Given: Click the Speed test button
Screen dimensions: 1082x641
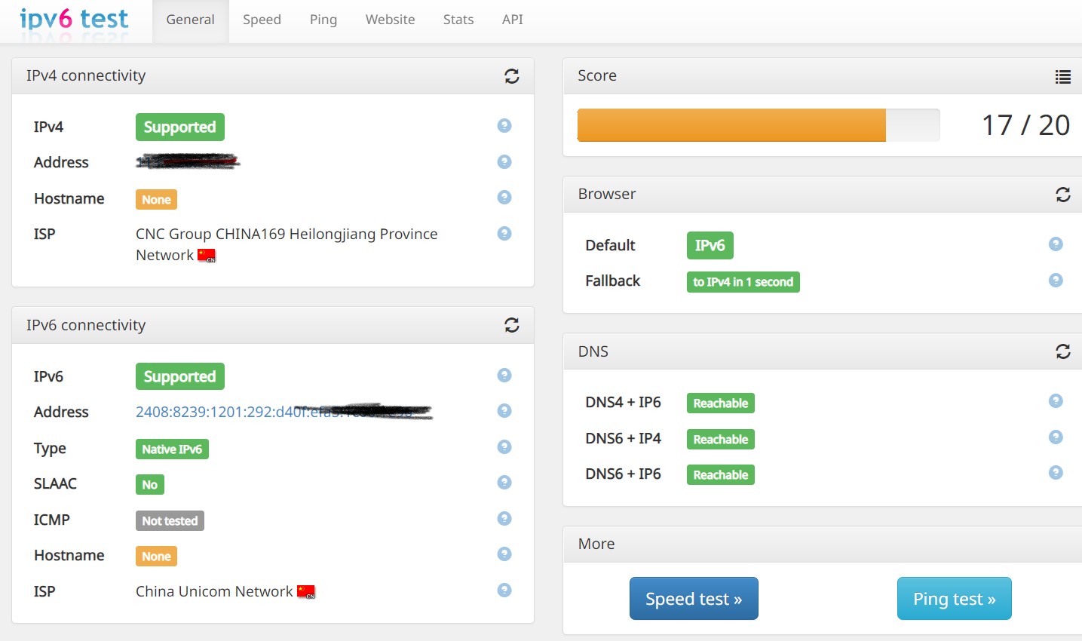Looking at the screenshot, I should [x=694, y=599].
